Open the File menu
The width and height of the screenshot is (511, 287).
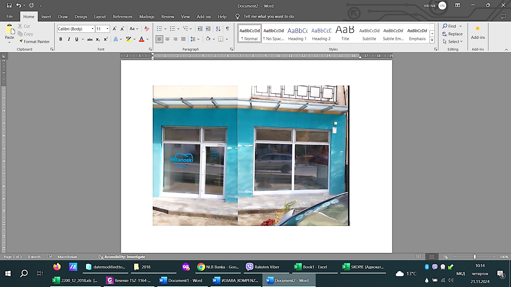10,16
